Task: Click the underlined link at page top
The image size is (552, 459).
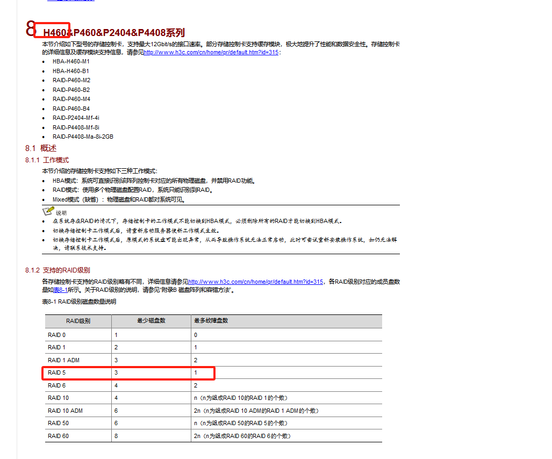Action: pyautogui.click(x=71, y=1)
